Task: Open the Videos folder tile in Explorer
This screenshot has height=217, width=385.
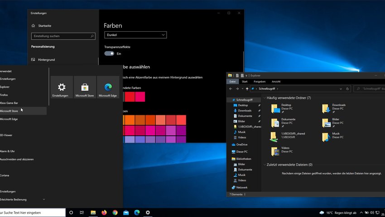Action: coord(275,151)
